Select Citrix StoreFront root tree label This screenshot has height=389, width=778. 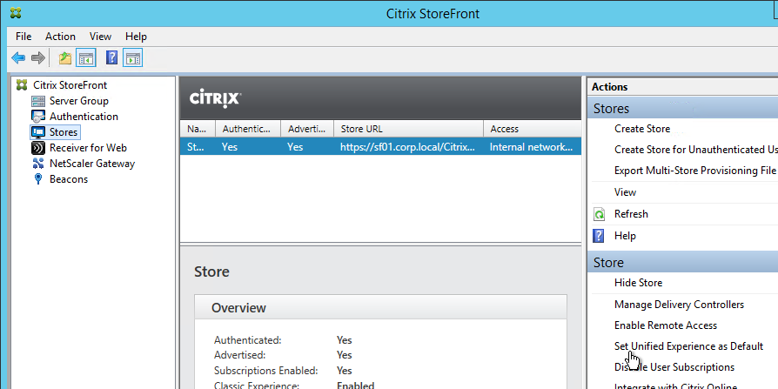pyautogui.click(x=70, y=84)
